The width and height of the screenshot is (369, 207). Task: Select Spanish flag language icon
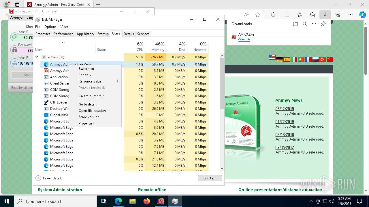pyautogui.click(x=287, y=60)
